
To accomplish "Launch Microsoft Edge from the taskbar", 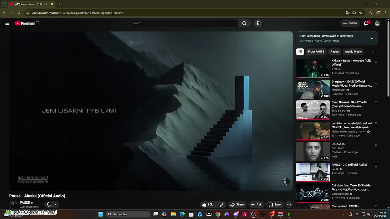I will click(x=182, y=214).
